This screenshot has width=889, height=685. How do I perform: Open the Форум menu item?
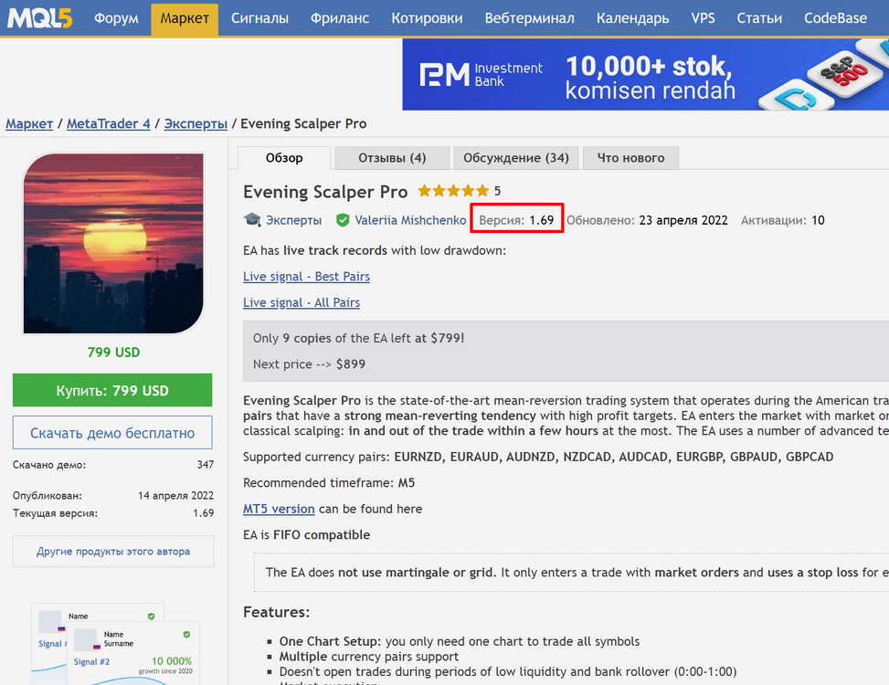(x=116, y=18)
